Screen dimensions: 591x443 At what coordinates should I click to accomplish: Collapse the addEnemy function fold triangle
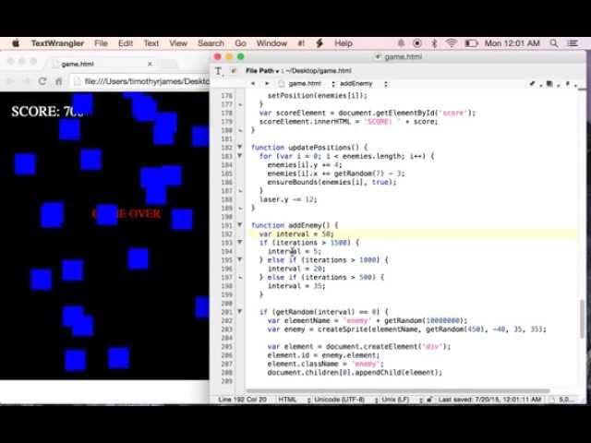[x=240, y=225]
